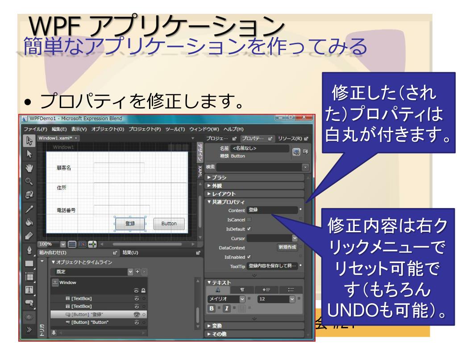This screenshot has width=457, height=343.
Task: Collapse the テキスト section
Action: click(209, 282)
